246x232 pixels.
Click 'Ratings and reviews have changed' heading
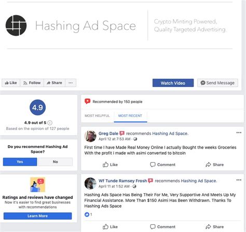point(37,197)
